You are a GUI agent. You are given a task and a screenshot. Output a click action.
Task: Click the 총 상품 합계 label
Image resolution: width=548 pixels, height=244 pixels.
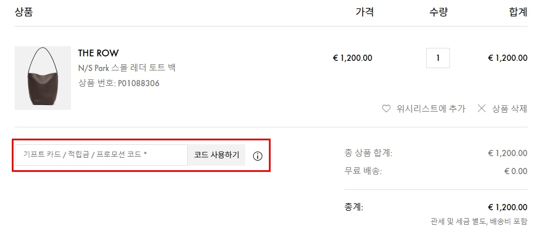click(368, 153)
